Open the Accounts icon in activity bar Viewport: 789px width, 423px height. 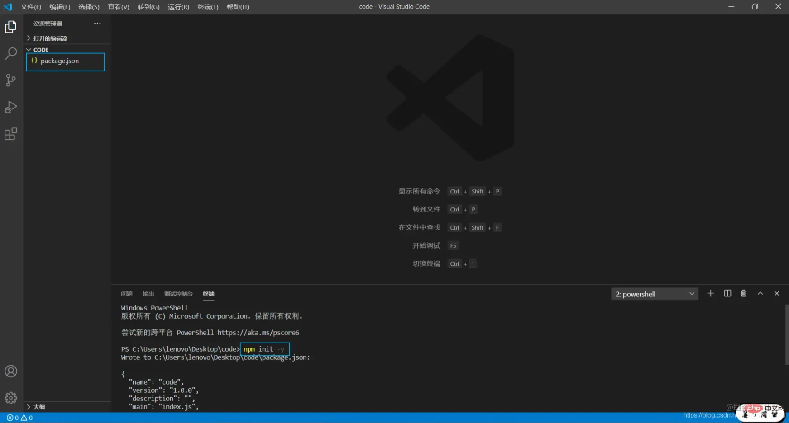[x=11, y=371]
